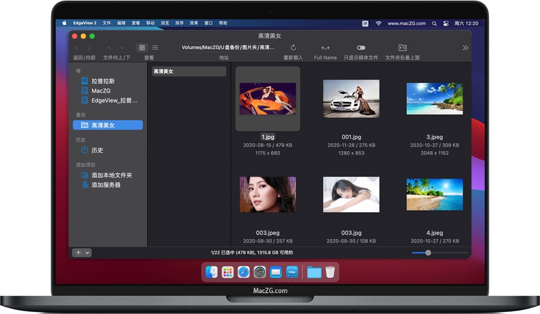Screen dimensions: 540x314
Task: Open the history item in the sidebar
Action: (97, 151)
